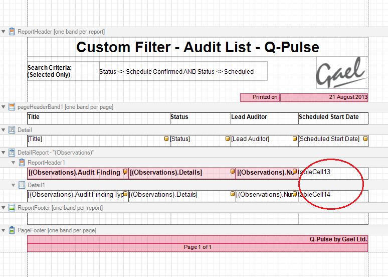
Task: Select the 'Page 1 of 1' footer label
Action: 198,247
